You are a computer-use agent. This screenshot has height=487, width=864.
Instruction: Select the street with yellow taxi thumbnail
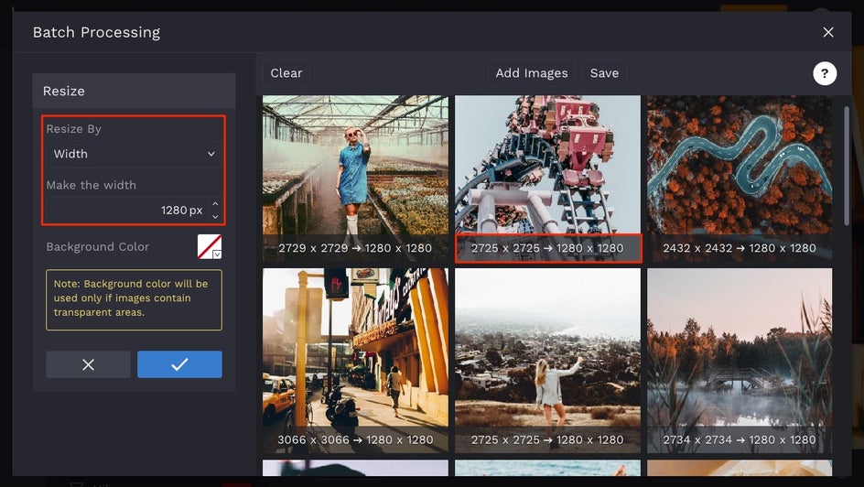click(x=355, y=361)
